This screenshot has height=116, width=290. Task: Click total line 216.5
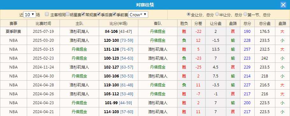[x=265, y=85]
